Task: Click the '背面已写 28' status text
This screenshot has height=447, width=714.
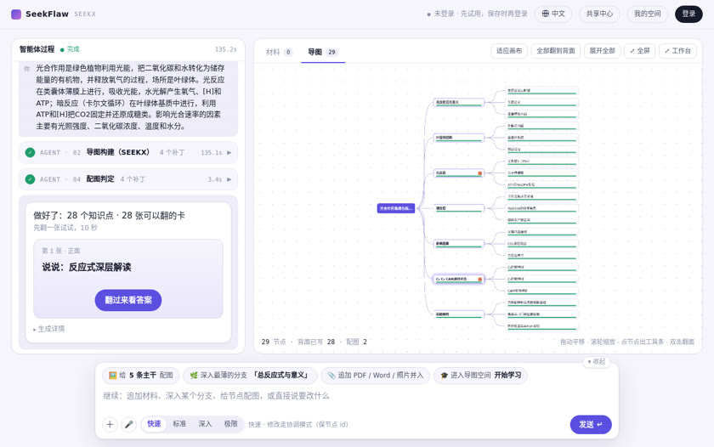Action: point(316,342)
